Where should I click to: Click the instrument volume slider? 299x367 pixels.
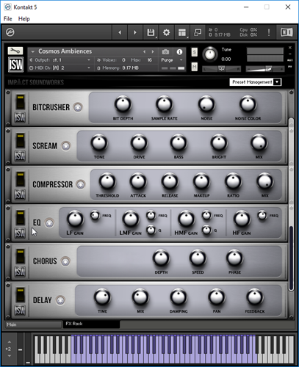click(264, 69)
